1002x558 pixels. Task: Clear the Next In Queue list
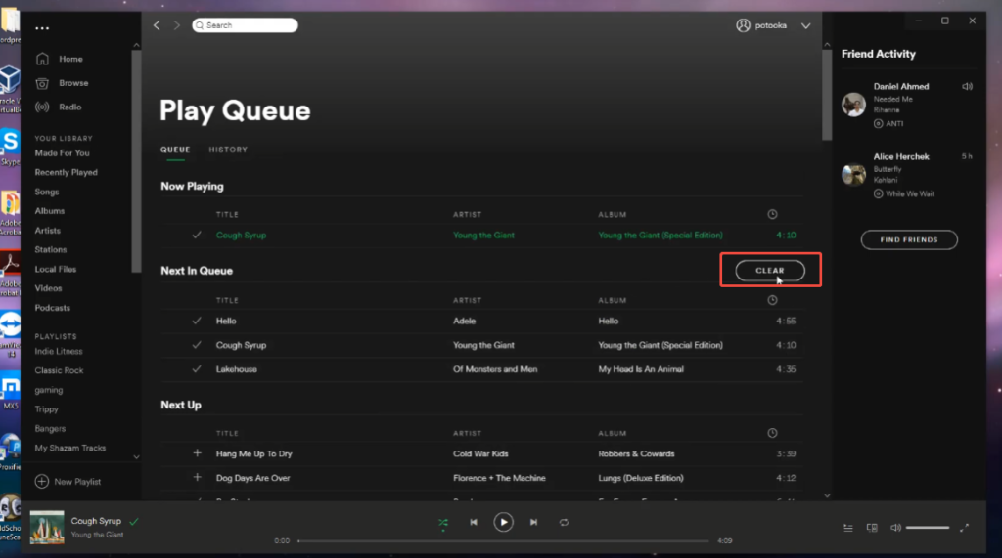770,270
